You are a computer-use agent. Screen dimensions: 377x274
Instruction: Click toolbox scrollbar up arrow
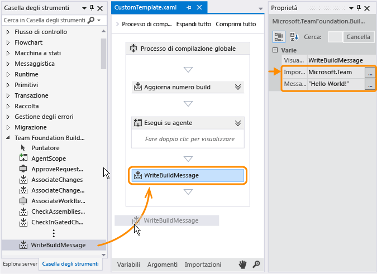pyautogui.click(x=104, y=31)
